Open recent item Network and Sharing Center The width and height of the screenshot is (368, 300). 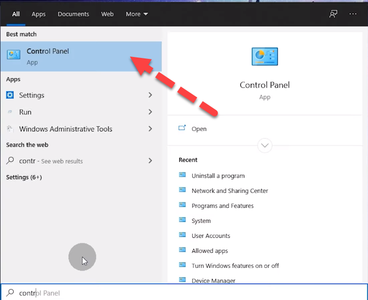tap(230, 191)
